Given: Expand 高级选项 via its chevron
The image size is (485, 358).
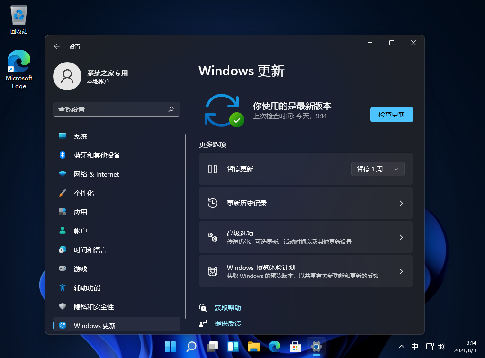Looking at the screenshot, I should 401,237.
